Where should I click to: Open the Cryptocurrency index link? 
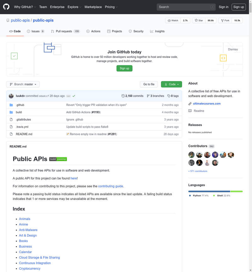coord(30,269)
